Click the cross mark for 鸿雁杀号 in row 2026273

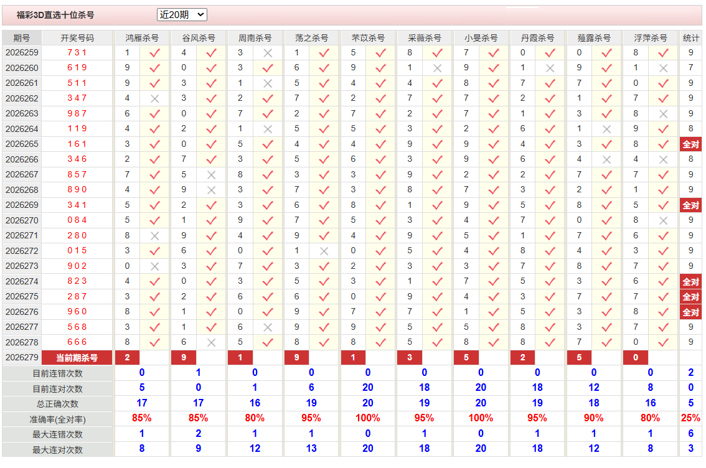(155, 266)
